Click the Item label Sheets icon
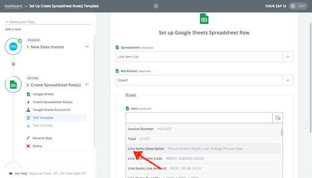Image resolution: width=312 pixels, height=178 pixels. pyautogui.click(x=127, y=109)
